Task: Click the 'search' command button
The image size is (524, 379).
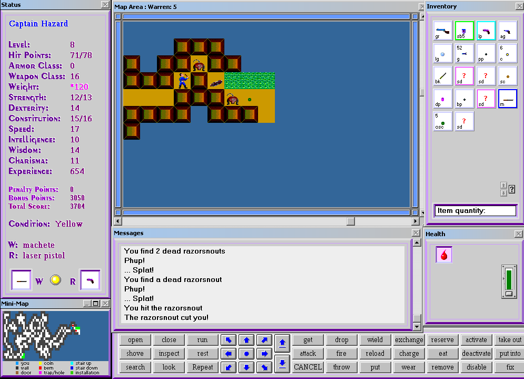Action: pyautogui.click(x=135, y=367)
